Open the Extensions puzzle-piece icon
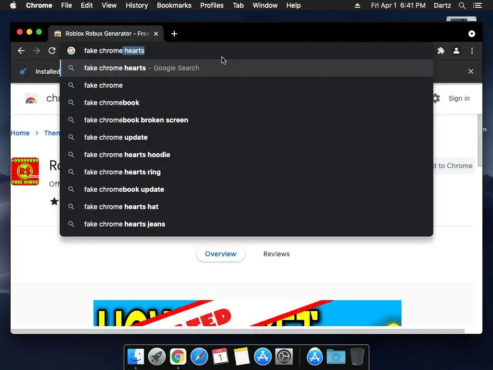The height and width of the screenshot is (370, 493). (x=441, y=51)
